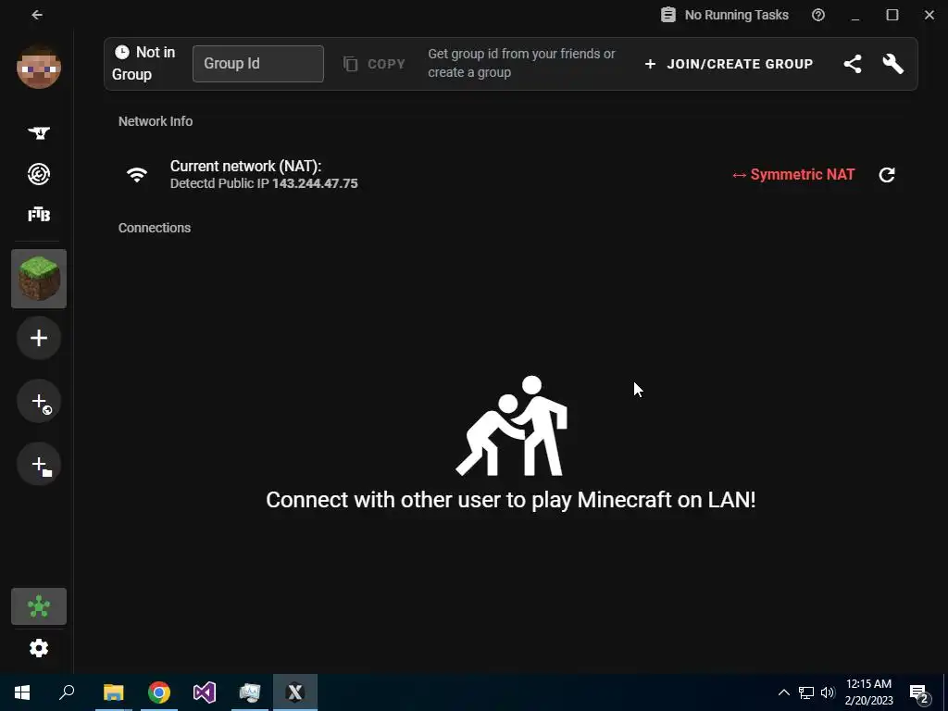This screenshot has width=948, height=711.
Task: Click into the Group Id field
Action: coord(258,64)
